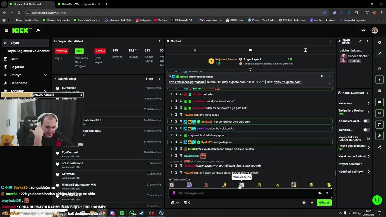
Task: Unpin the BotRix pinned message
Action: click(x=322, y=77)
